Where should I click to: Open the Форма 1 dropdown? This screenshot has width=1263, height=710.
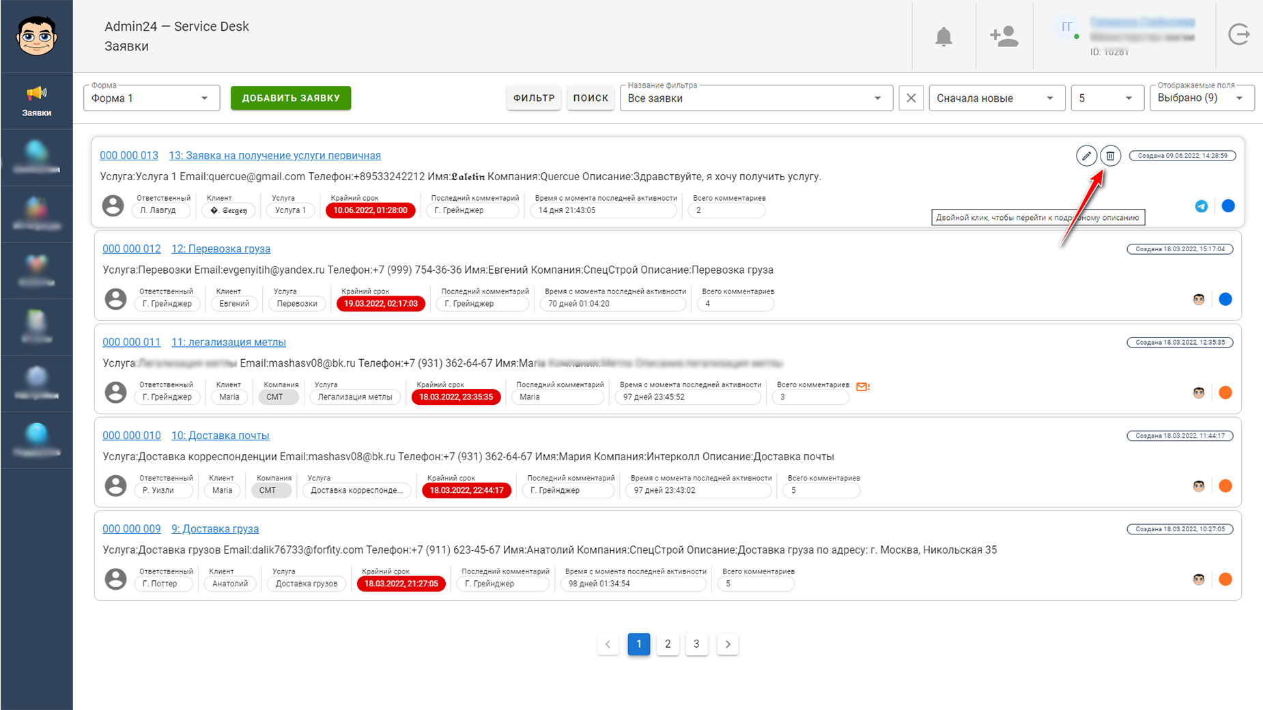[152, 98]
